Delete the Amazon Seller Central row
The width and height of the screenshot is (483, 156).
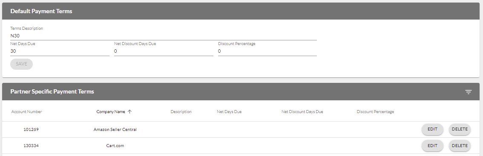460,129
